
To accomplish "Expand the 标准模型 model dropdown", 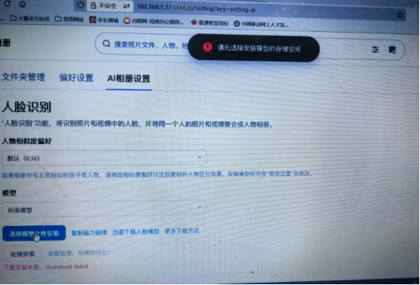I will 104,209.
